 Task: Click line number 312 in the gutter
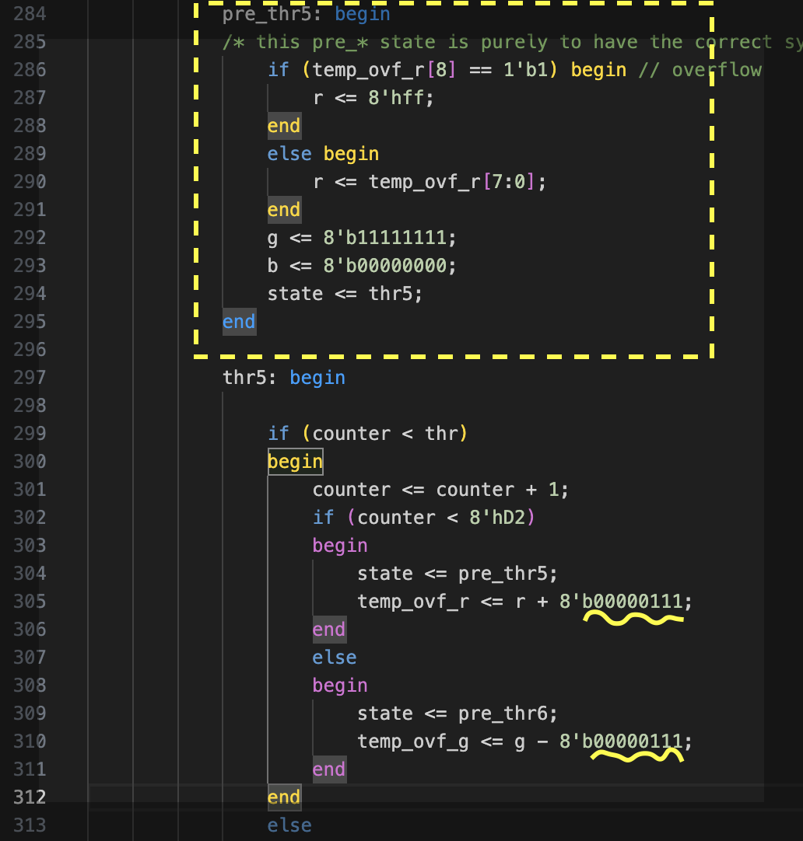click(30, 797)
